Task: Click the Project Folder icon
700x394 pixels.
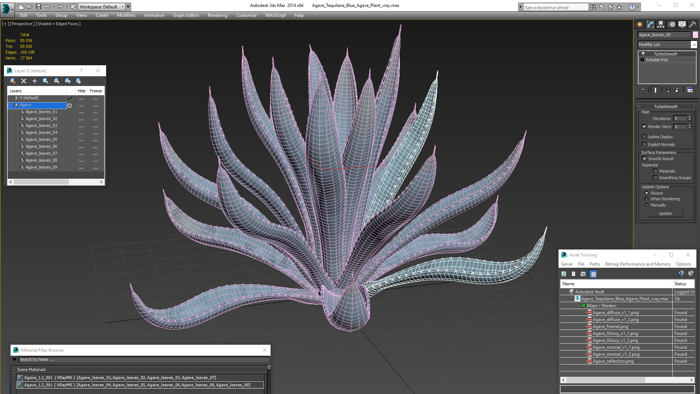Action: [x=73, y=7]
